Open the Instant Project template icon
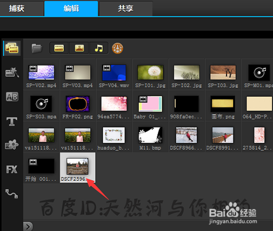Screen dimensions: 273x231 coord(12,72)
